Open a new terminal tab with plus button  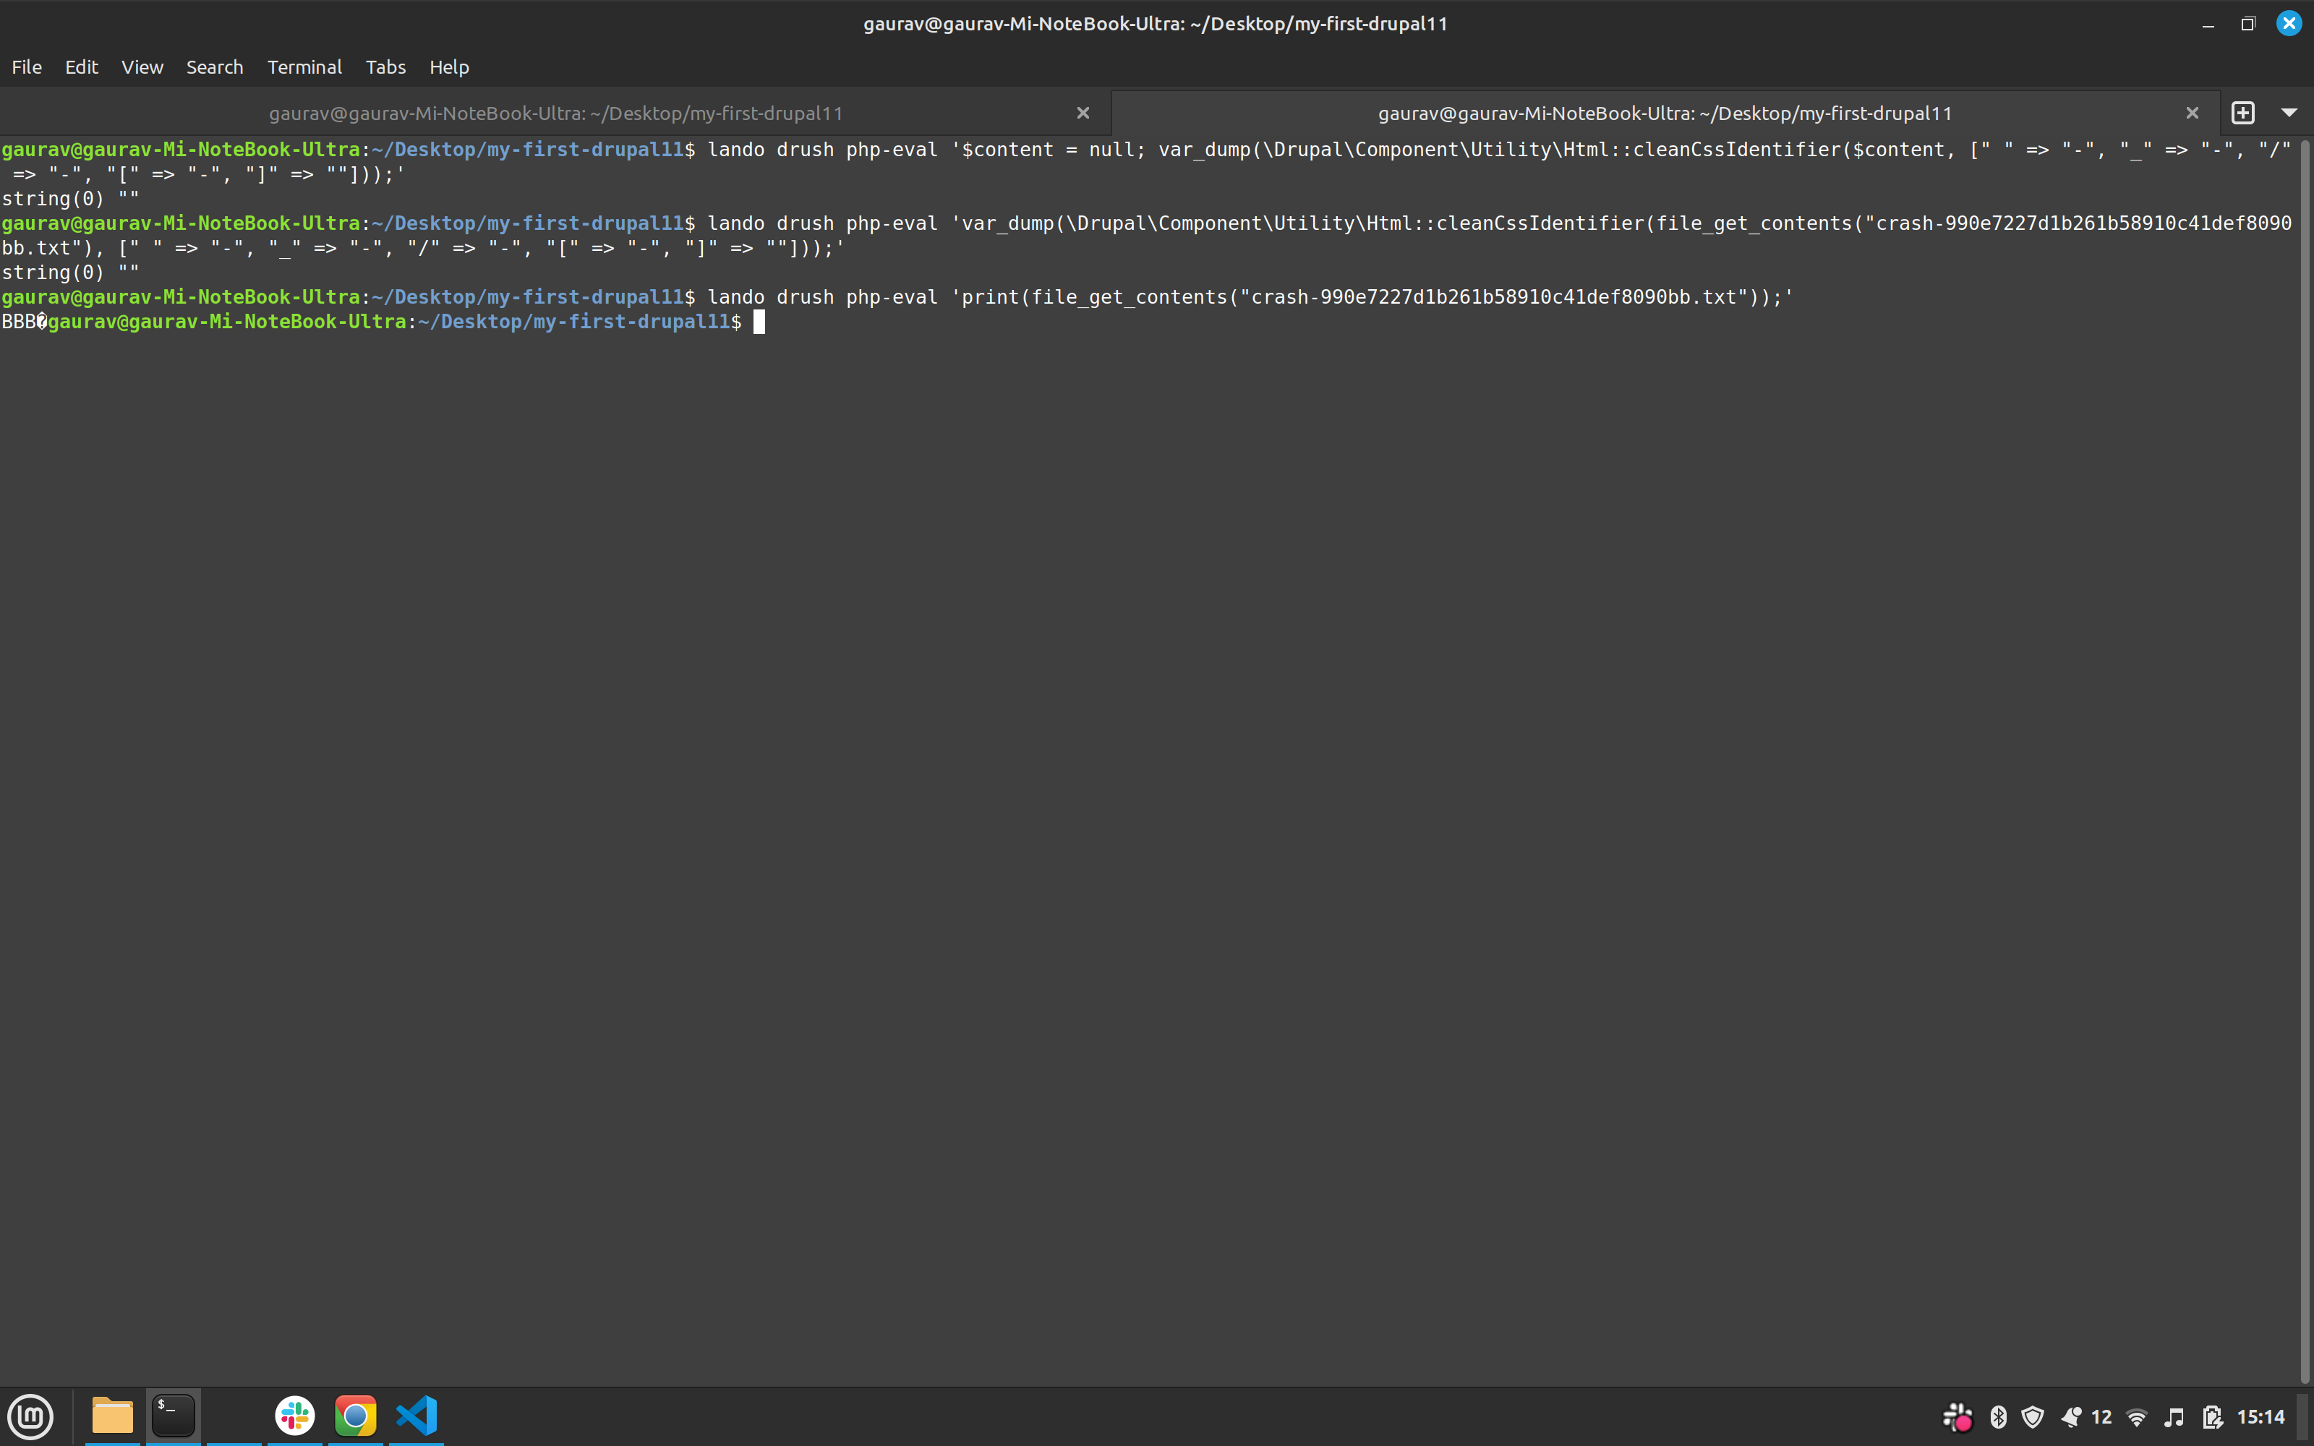(x=2243, y=112)
